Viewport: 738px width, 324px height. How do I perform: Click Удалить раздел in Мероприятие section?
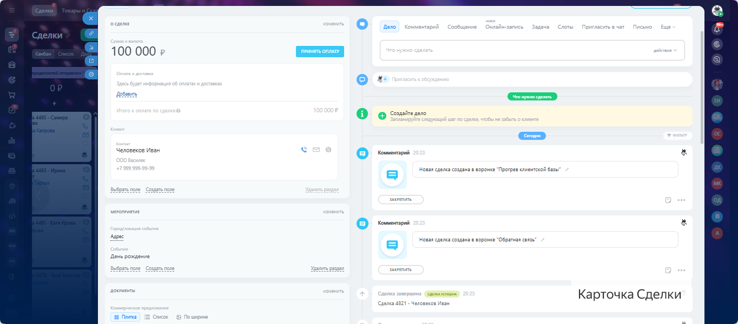(x=327, y=268)
